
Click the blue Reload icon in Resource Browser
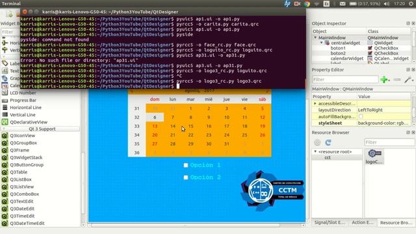[328, 142]
